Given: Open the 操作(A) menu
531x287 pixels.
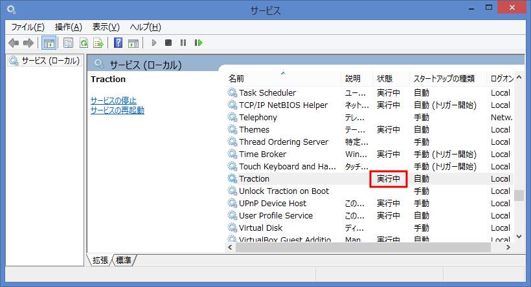Looking at the screenshot, I should 68,27.
